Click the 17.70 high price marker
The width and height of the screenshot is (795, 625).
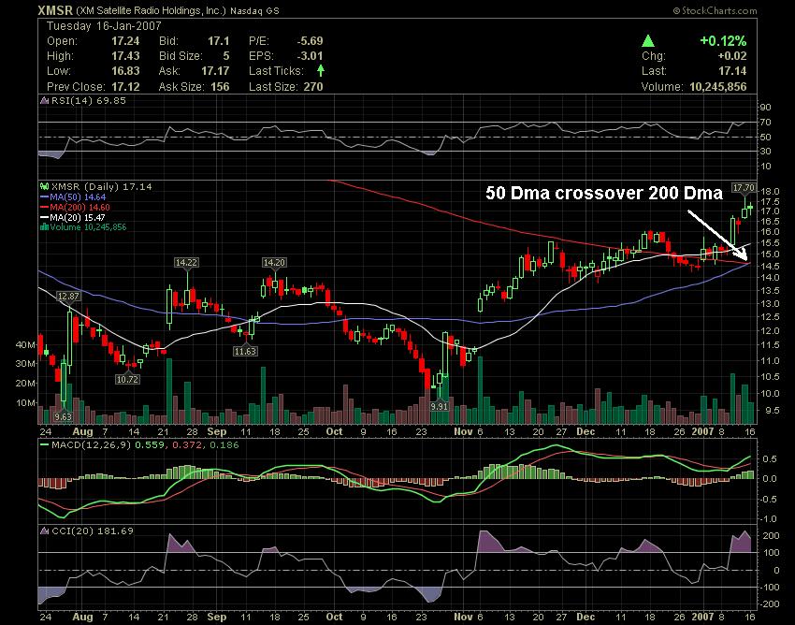(x=744, y=188)
